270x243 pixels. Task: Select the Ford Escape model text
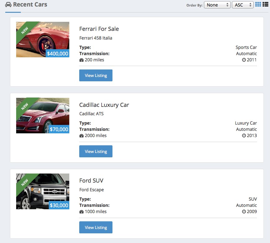coord(92,190)
